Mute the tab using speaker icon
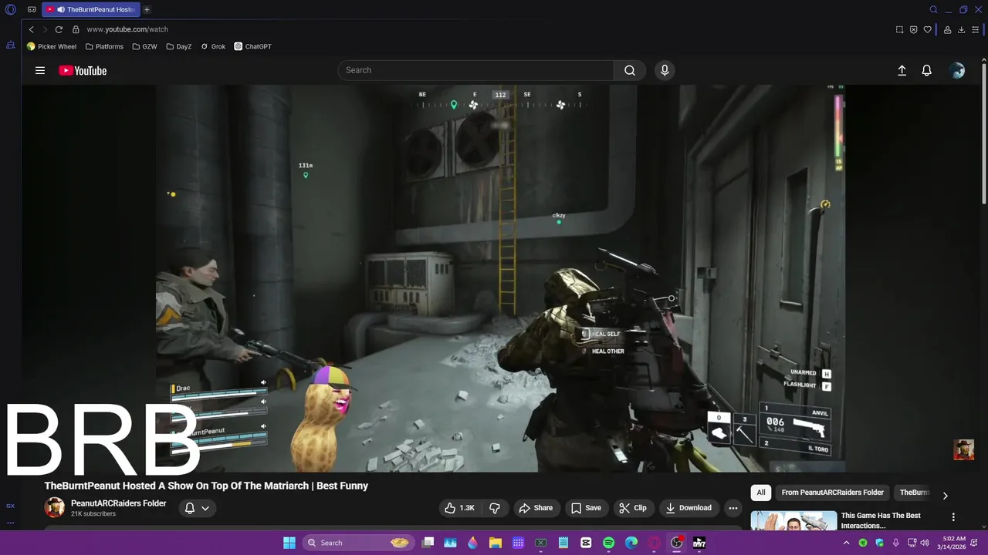This screenshot has height=555, width=988. (61, 10)
